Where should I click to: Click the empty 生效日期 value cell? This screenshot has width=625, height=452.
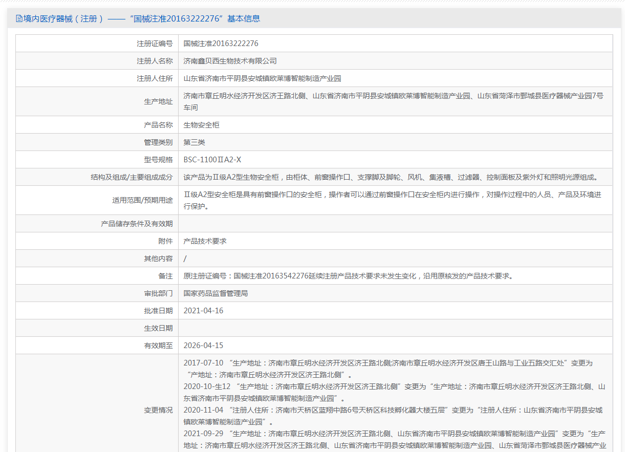pyautogui.click(x=395, y=328)
